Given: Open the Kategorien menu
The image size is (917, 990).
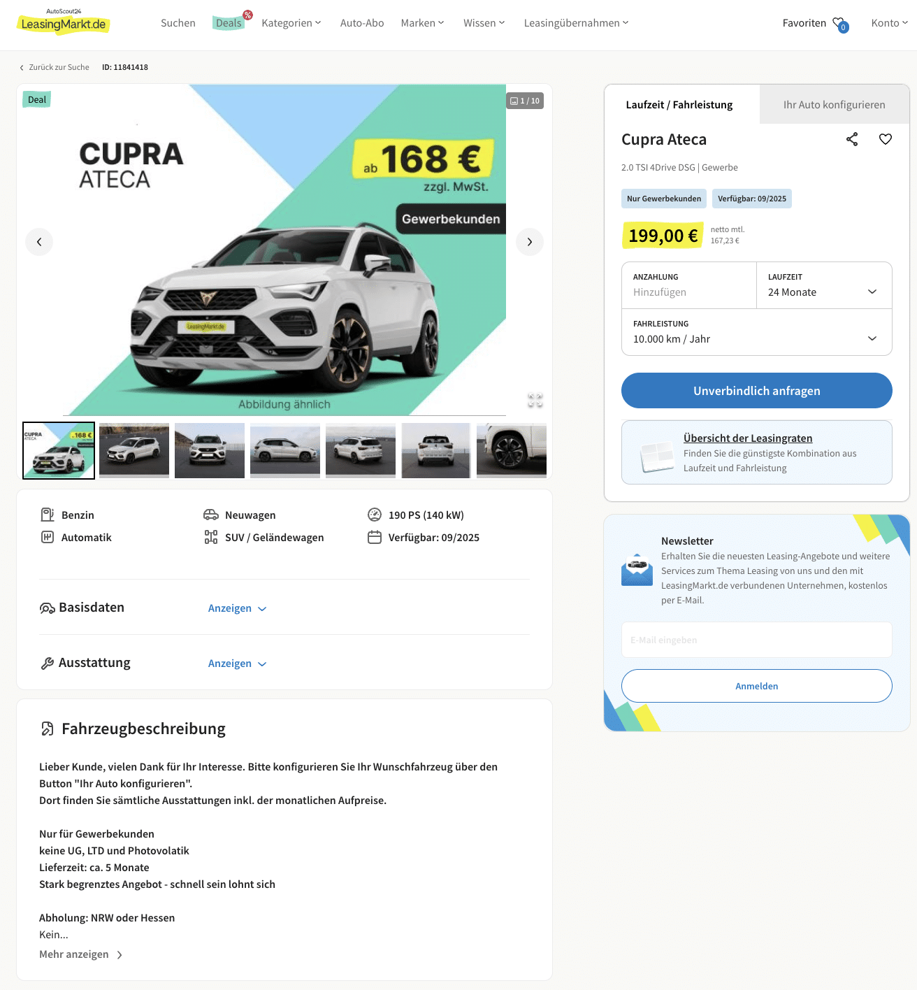Looking at the screenshot, I should coord(291,23).
